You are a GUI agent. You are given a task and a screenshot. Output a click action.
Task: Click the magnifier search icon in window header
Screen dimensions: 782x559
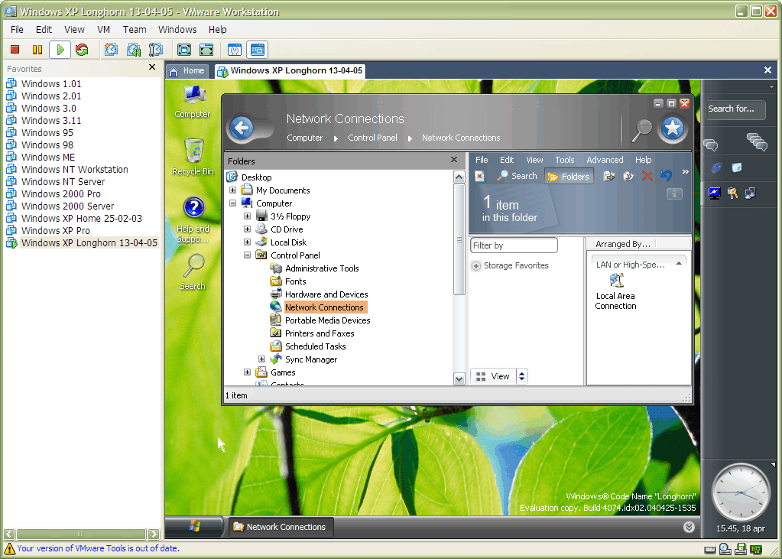[x=642, y=131]
